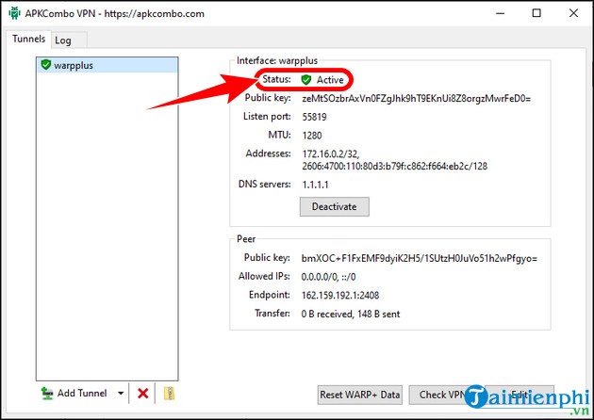Click the green Active status shield icon
594x420 pixels.
tap(305, 80)
